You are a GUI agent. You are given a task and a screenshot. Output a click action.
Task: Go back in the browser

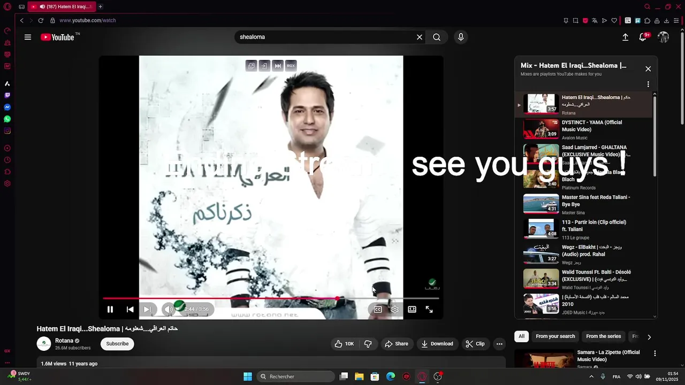point(21,20)
